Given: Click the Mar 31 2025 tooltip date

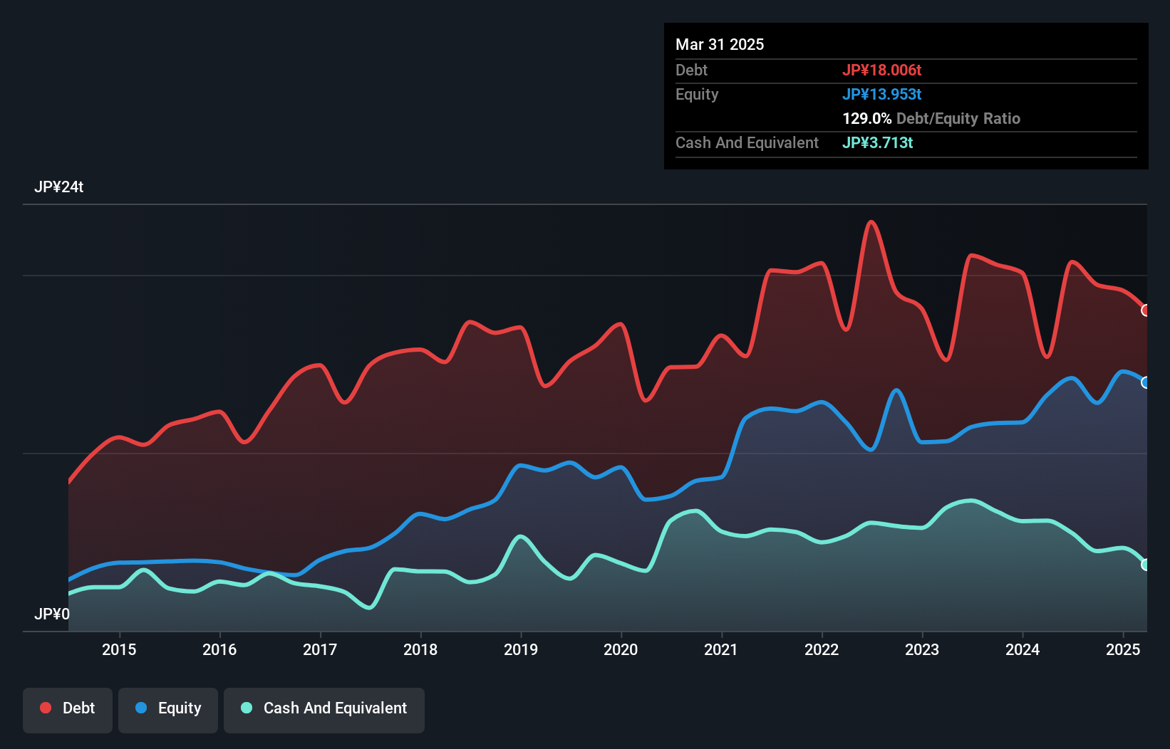Looking at the screenshot, I should click(x=720, y=44).
